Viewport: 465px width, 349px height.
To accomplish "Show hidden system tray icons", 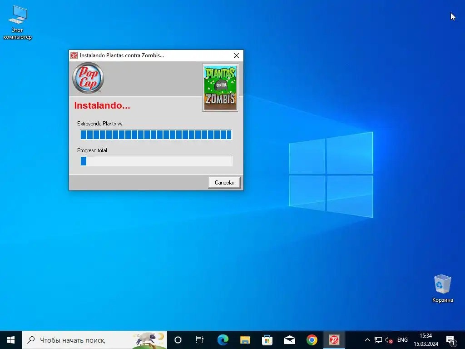I will coord(367,340).
